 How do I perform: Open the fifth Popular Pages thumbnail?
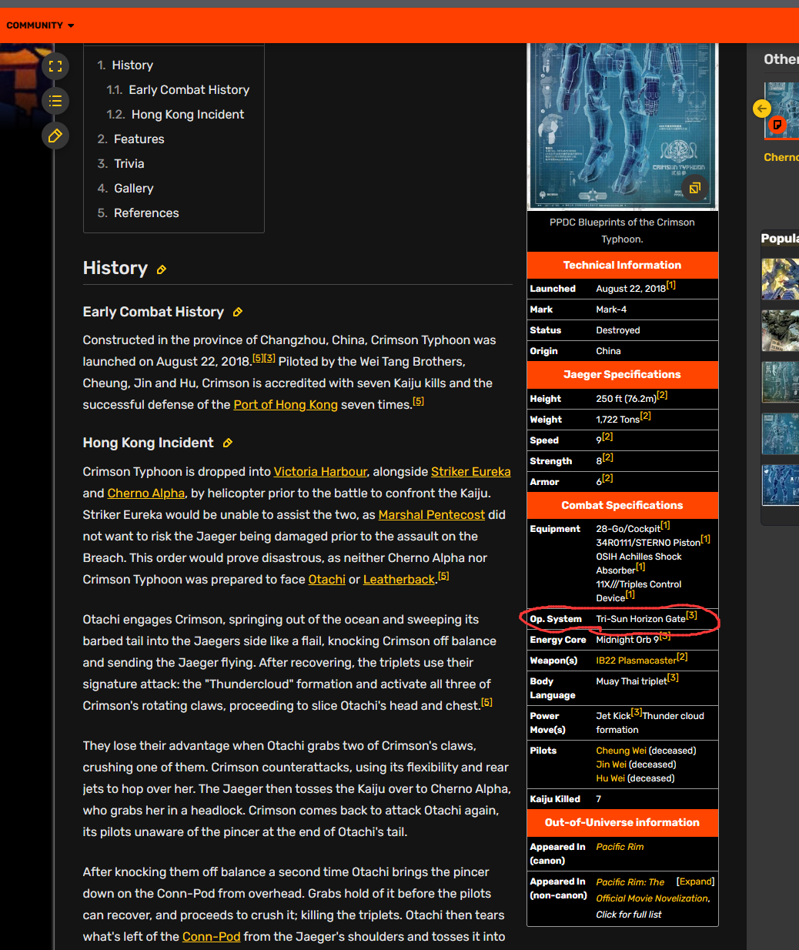[x=781, y=485]
